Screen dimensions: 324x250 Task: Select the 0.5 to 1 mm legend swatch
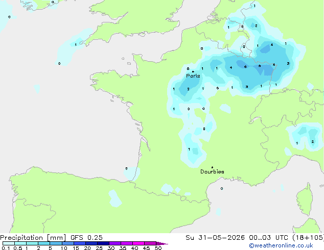click(x=20, y=243)
